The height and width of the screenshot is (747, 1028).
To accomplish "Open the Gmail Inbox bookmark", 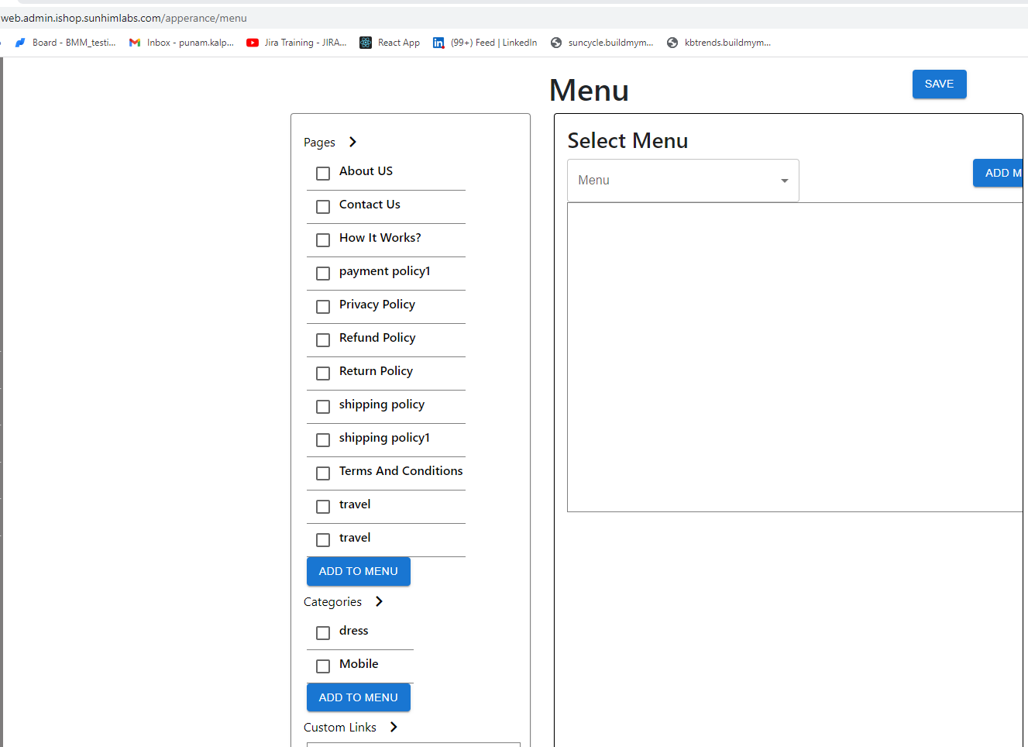I will [x=181, y=43].
